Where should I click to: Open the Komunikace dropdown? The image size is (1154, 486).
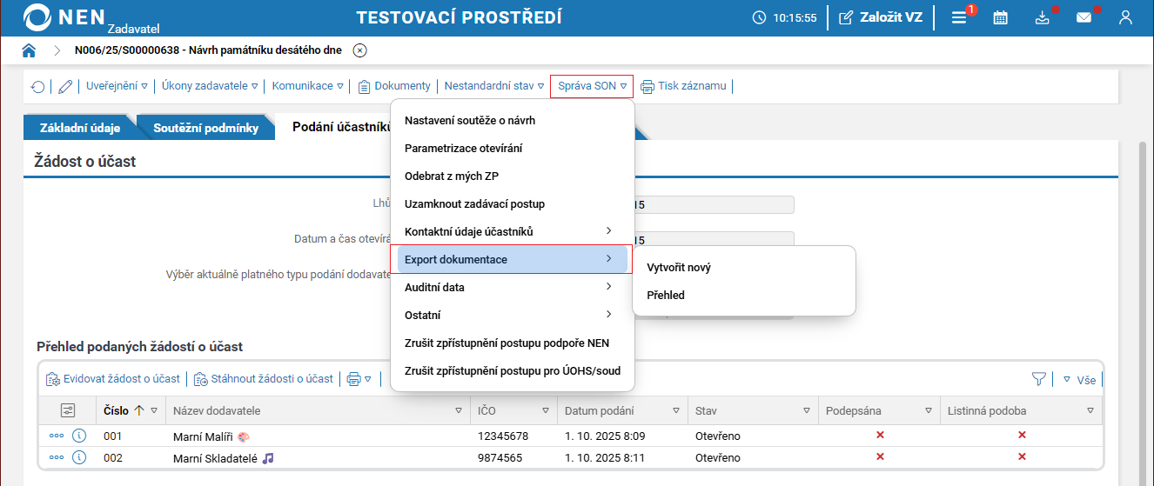click(x=307, y=86)
